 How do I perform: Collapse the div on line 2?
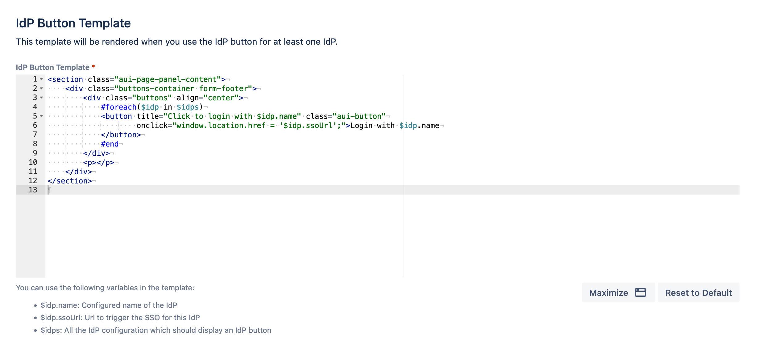coord(41,88)
